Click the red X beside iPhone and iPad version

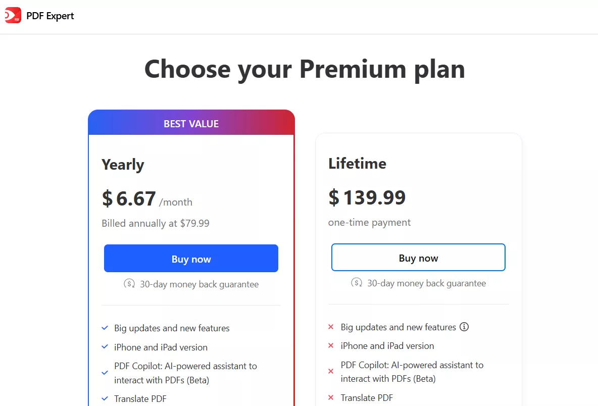tap(331, 346)
